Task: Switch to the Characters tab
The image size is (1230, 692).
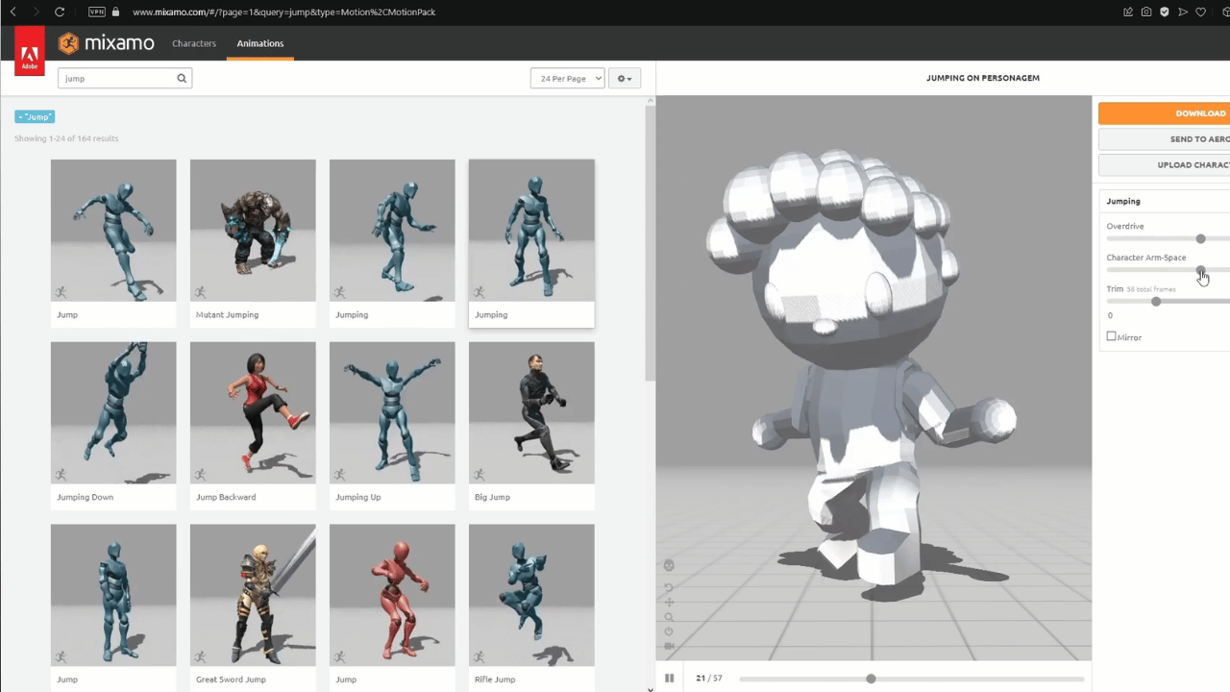Action: (194, 43)
